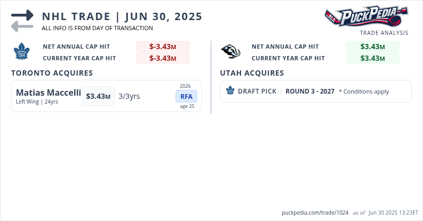Image resolution: width=423 pixels, height=221 pixels.
Task: Click the Toronto Maple Leafs team logo
Action: (22, 52)
